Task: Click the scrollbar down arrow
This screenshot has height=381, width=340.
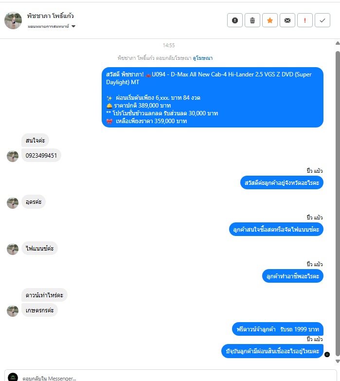Action: coord(338,362)
